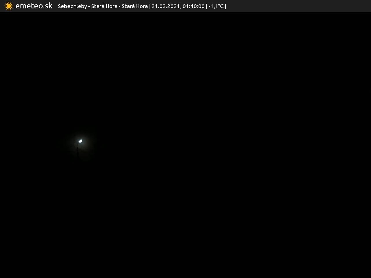This screenshot has height=278, width=371.
Task: Select the 01:40:00 timestamp
Action: tap(193, 6)
